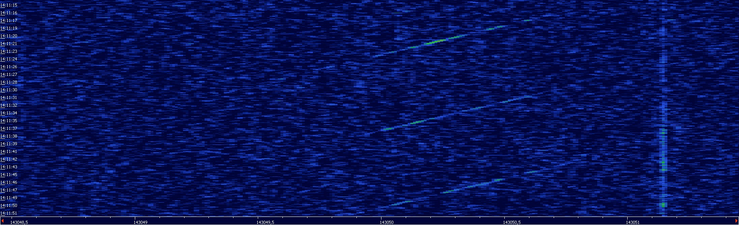
Task: Click the 14:11:46 timestamp
Action: point(9,182)
